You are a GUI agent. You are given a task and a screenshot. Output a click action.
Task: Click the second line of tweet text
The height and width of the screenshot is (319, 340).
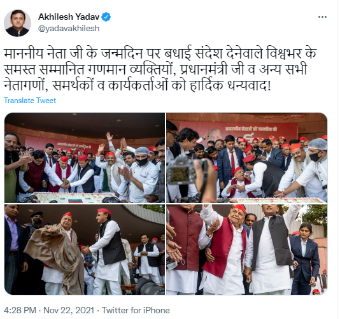coord(155,69)
